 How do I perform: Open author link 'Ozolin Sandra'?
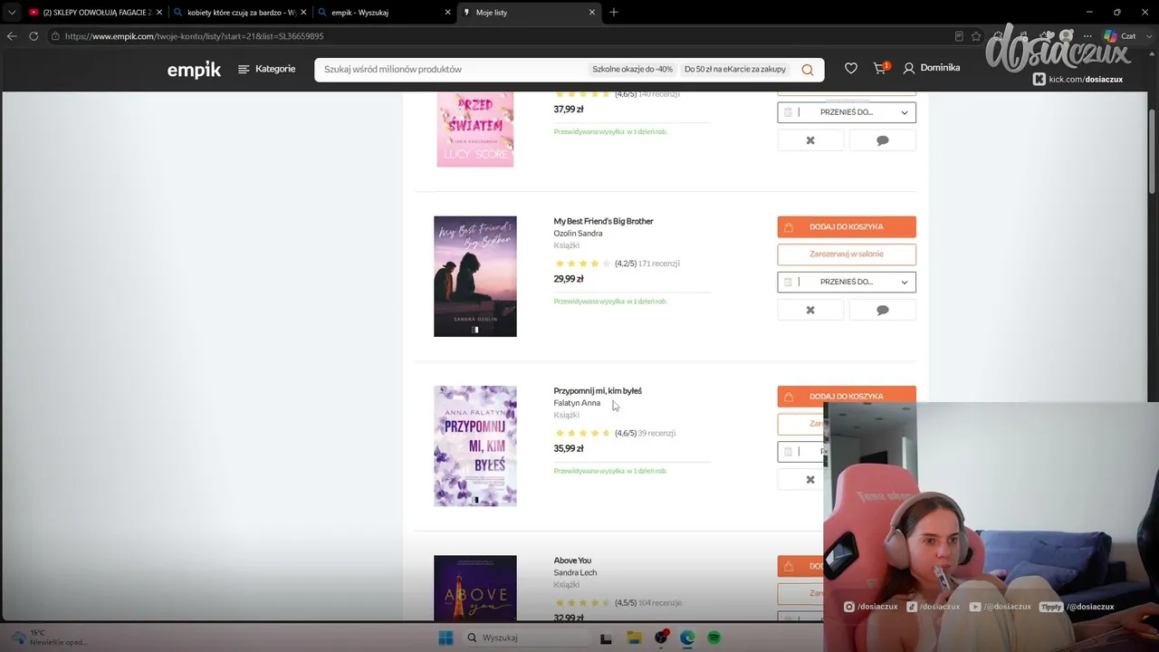pyautogui.click(x=578, y=234)
